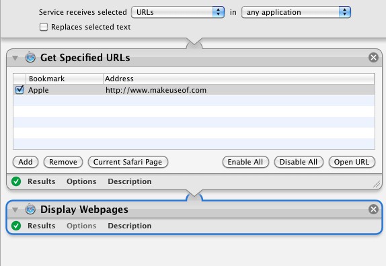Open the URLs input type dropdown
386x266 pixels.
point(178,12)
